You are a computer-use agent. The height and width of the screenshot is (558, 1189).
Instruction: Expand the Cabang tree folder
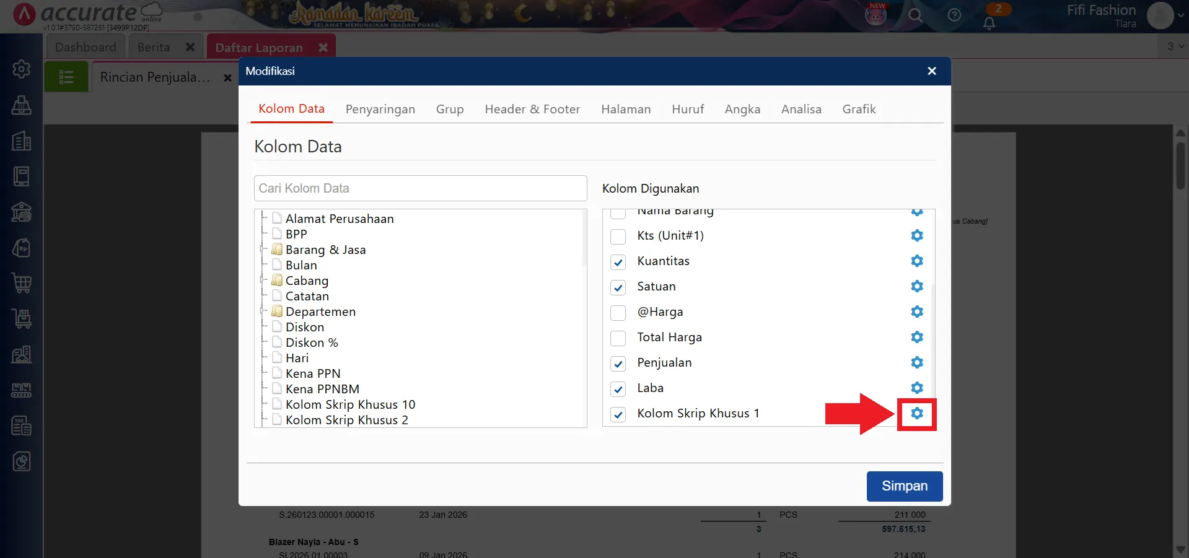[263, 281]
